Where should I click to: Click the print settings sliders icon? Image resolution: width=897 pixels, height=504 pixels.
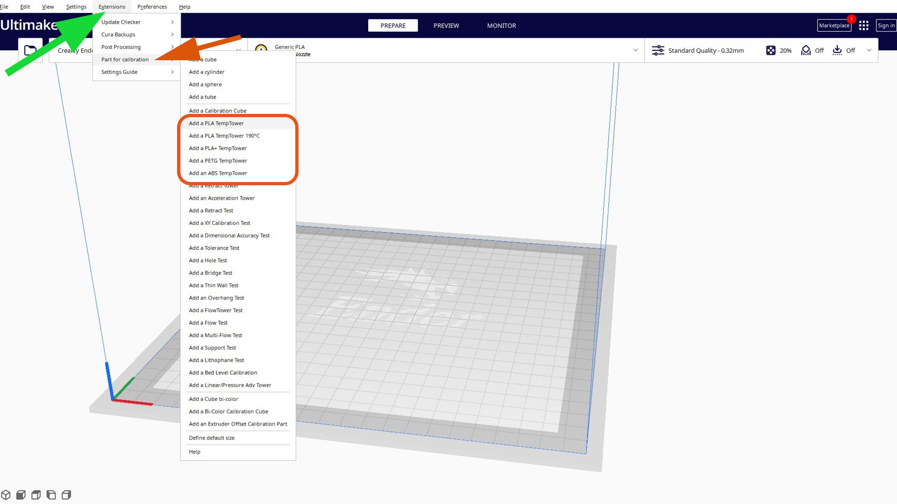coord(658,50)
